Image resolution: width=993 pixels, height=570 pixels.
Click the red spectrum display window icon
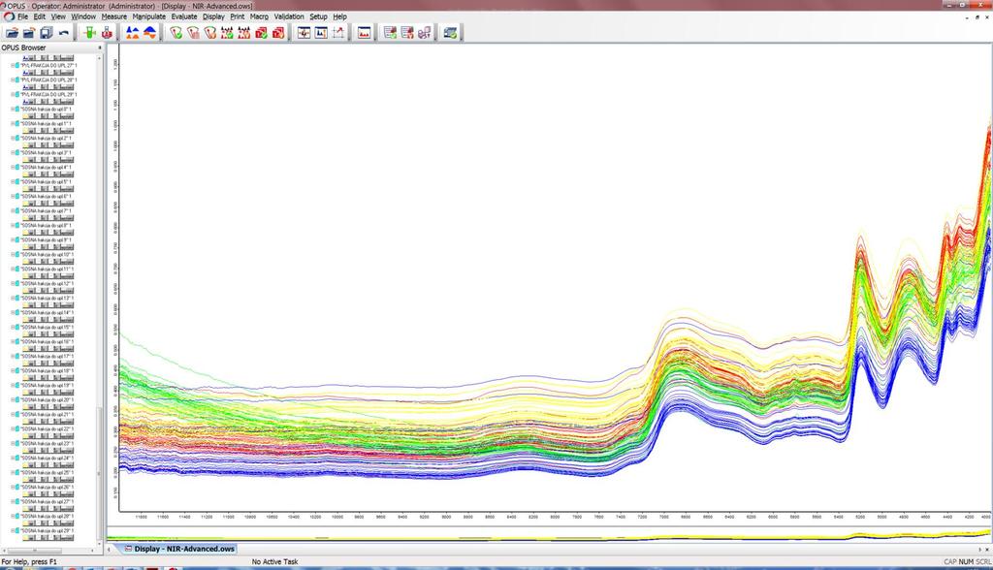pyautogui.click(x=365, y=32)
